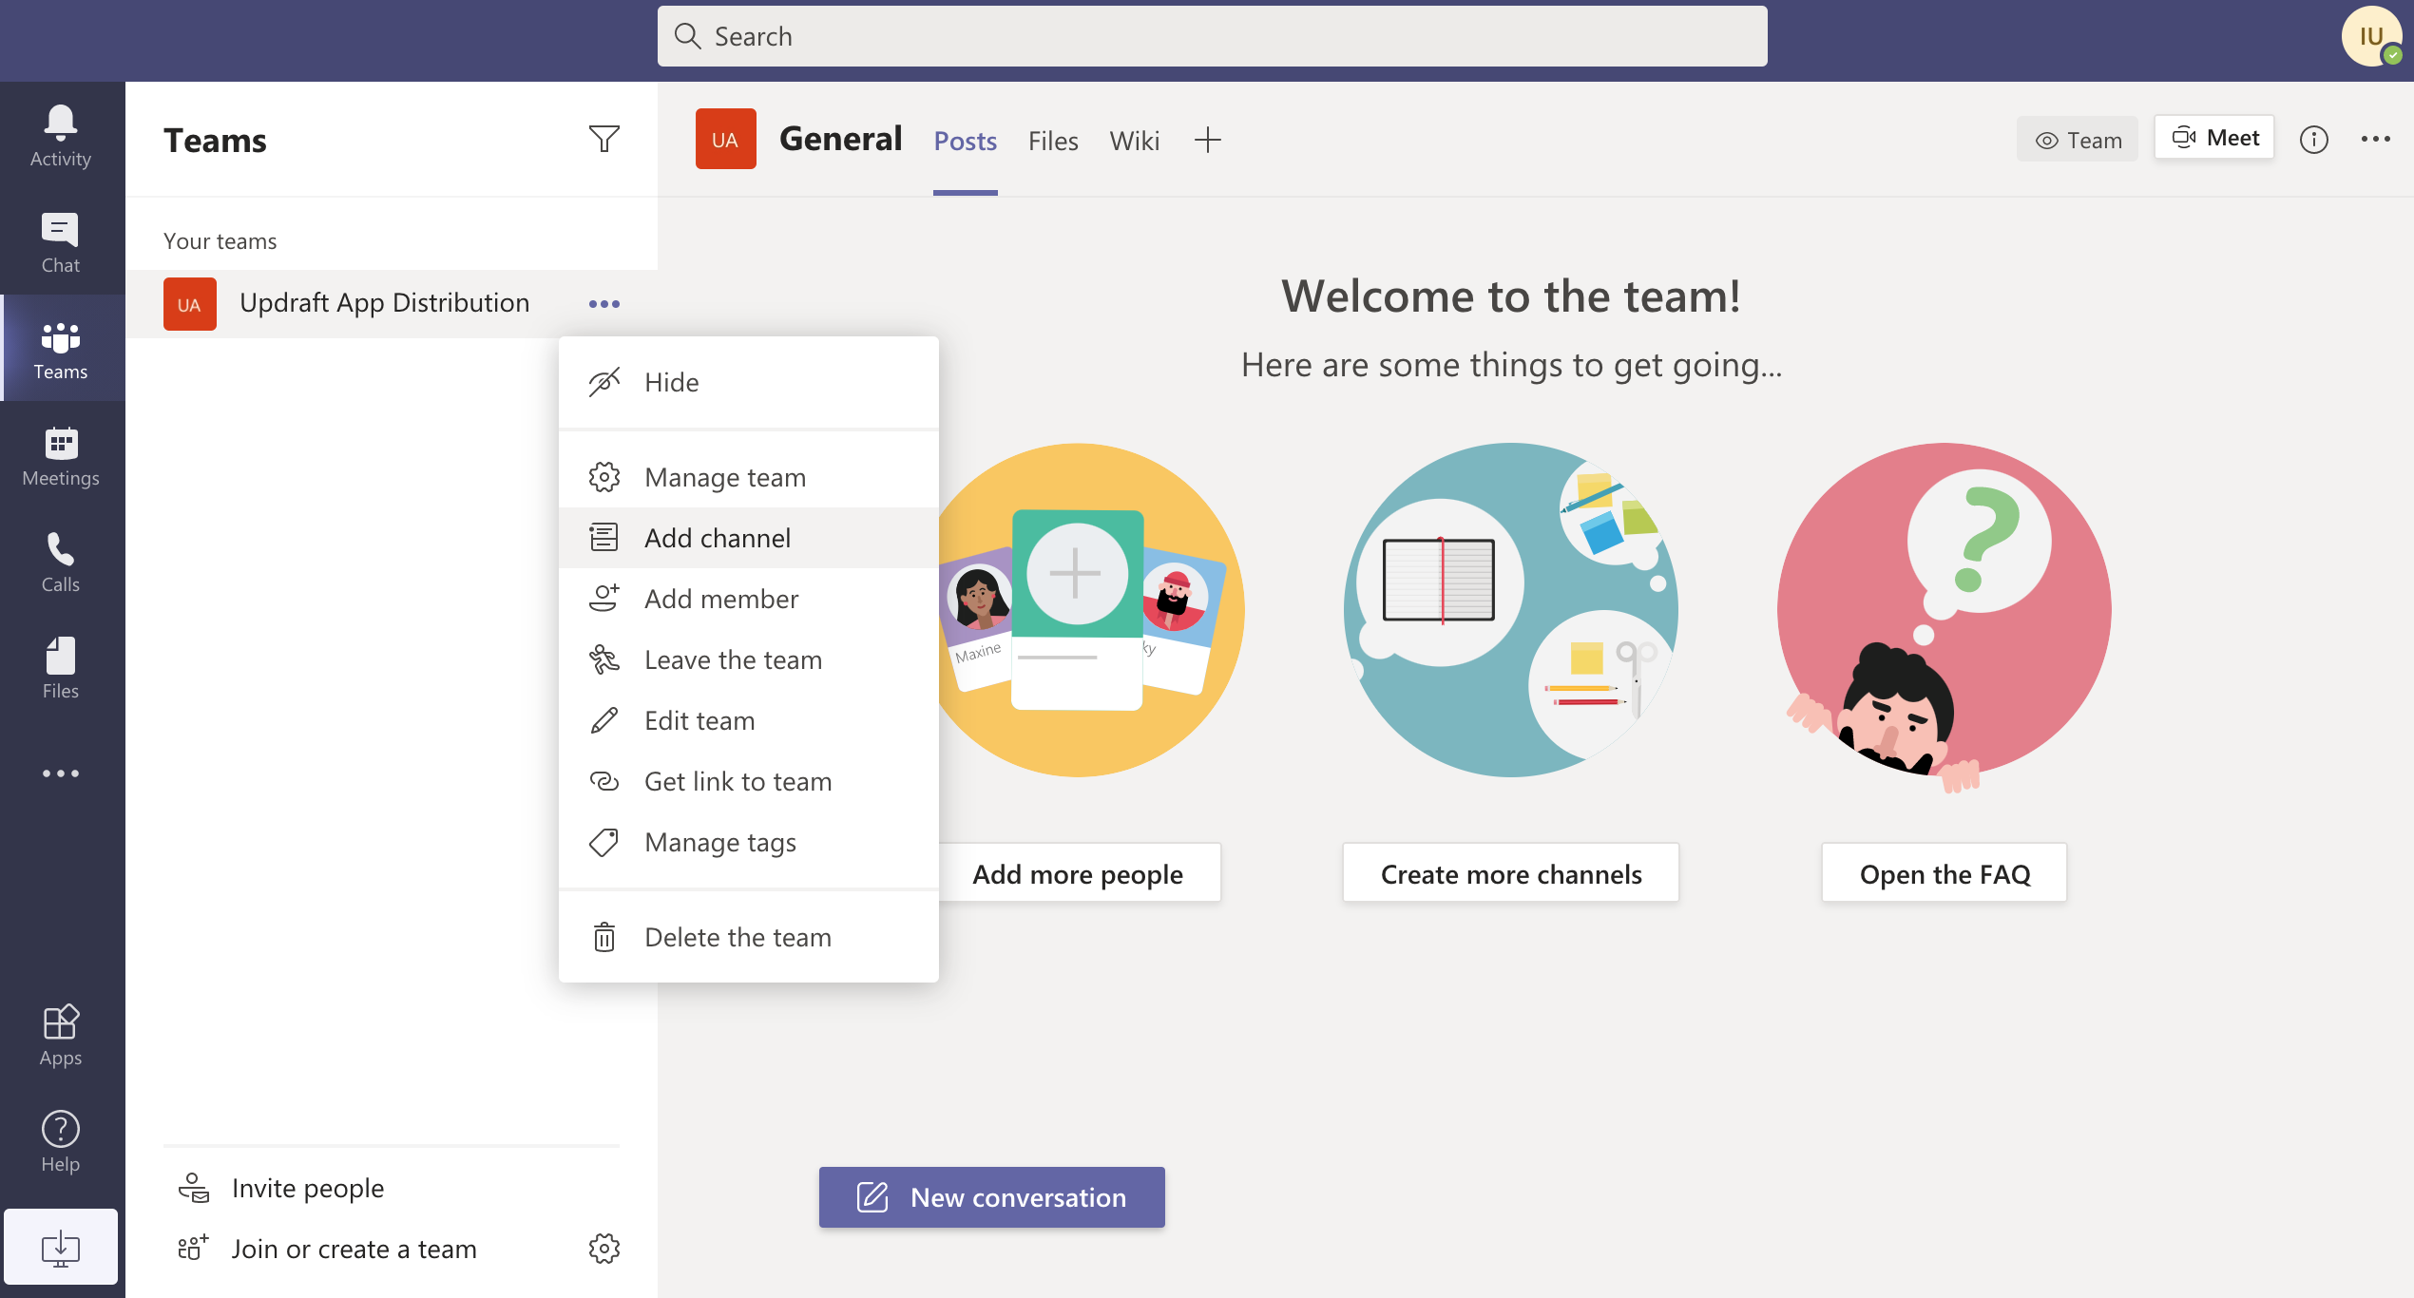The image size is (2414, 1298).
Task: Open the IU profile avatar menu
Action: point(2372,36)
